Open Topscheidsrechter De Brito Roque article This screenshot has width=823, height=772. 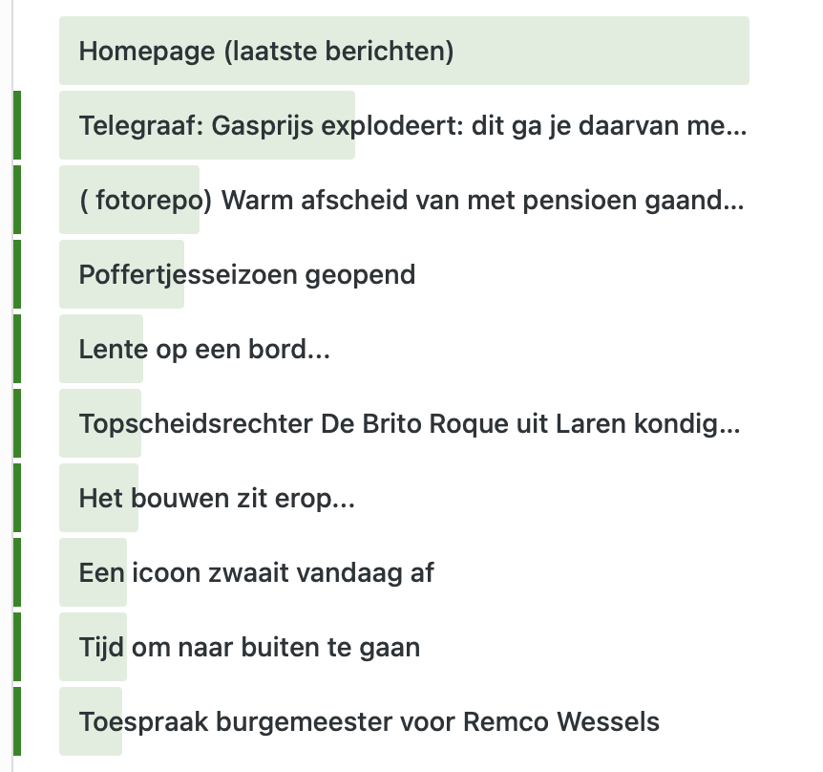pos(410,423)
